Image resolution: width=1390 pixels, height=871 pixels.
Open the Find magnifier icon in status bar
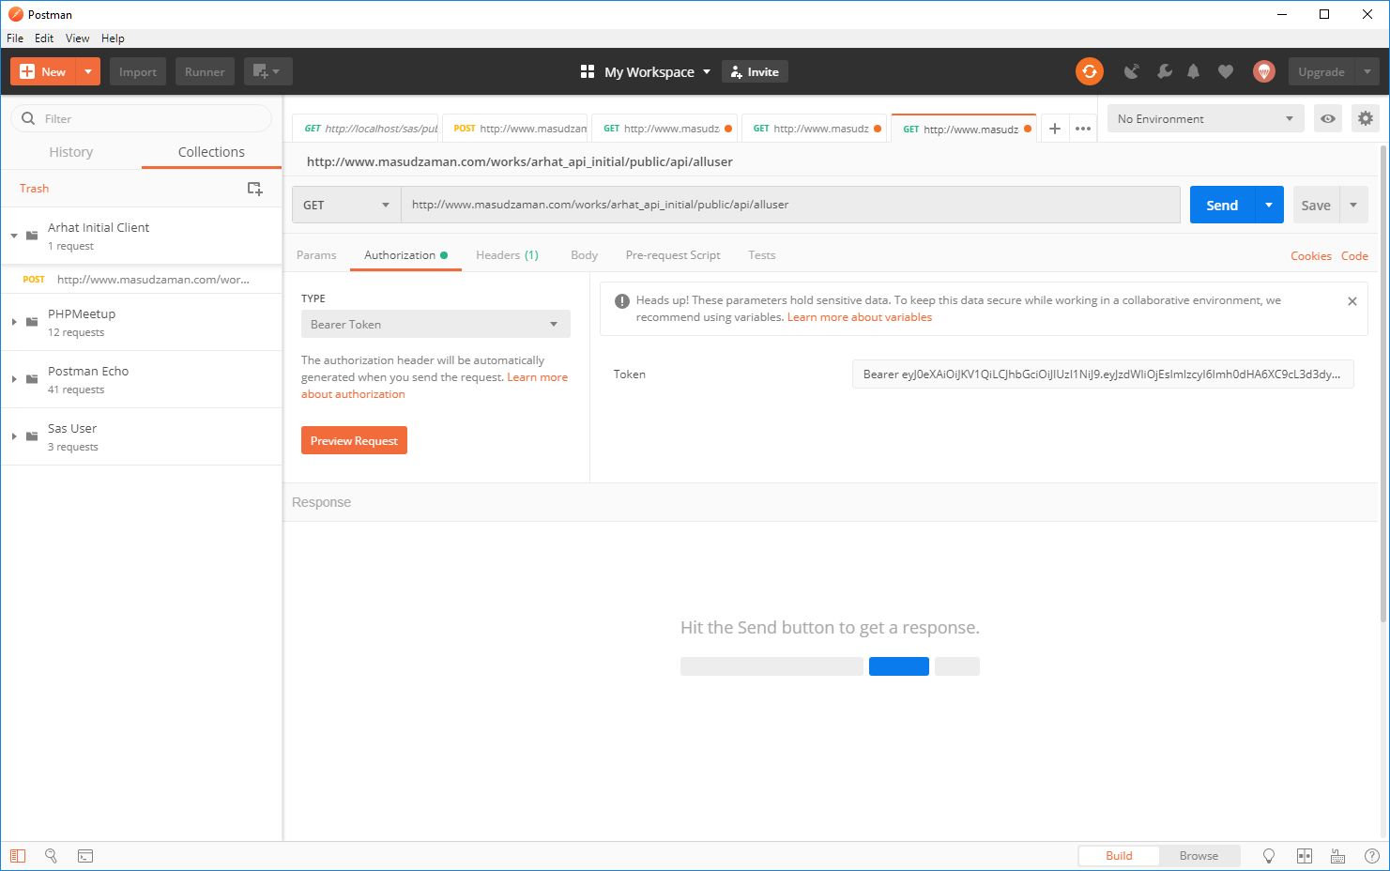(x=52, y=856)
